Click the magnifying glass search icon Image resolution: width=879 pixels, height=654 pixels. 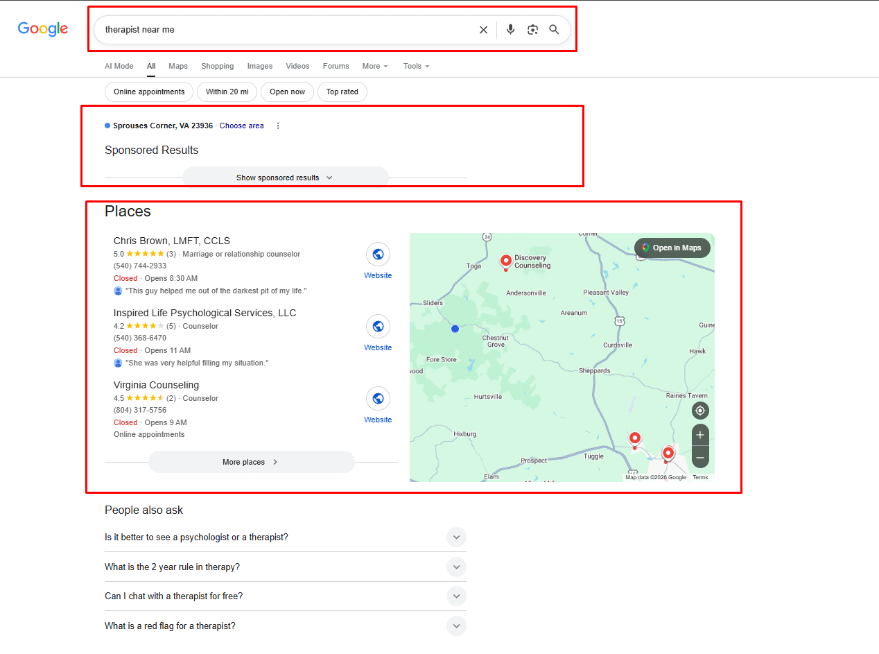point(554,30)
